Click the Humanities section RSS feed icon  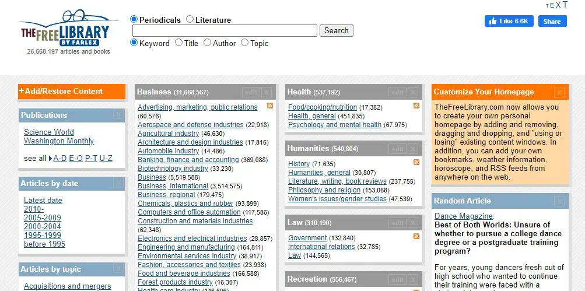tap(416, 162)
